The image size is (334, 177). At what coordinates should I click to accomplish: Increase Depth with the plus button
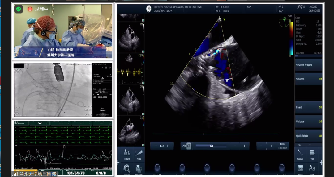[x=168, y=146]
